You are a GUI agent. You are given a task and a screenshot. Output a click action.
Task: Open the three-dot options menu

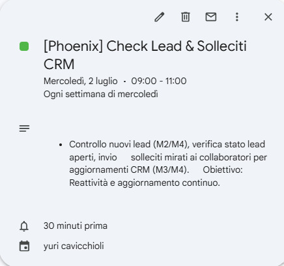[237, 17]
